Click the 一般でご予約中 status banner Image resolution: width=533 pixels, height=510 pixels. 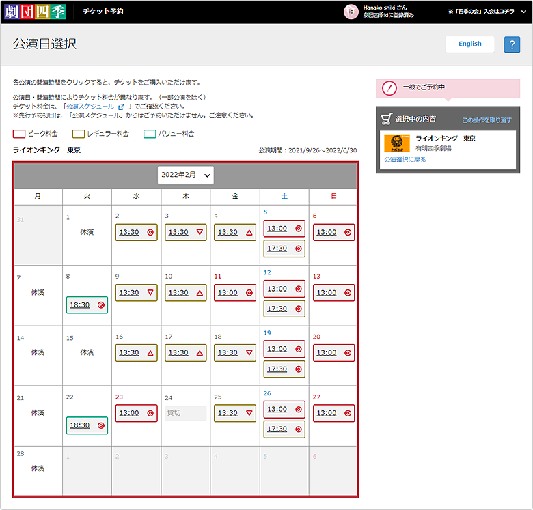[448, 88]
